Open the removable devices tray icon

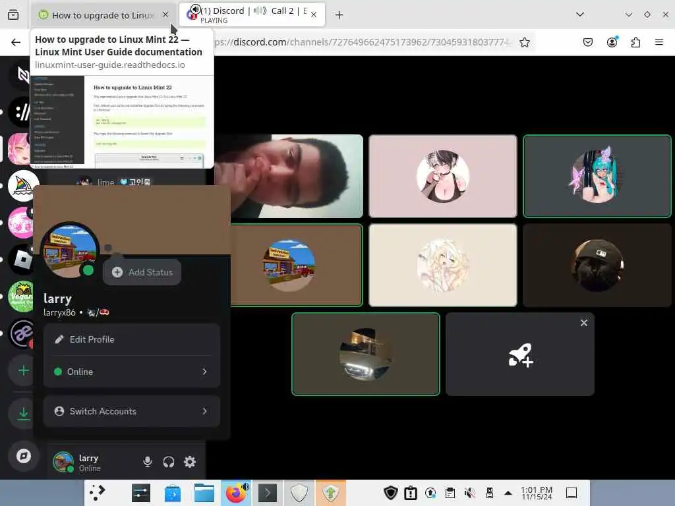pyautogui.click(x=490, y=493)
